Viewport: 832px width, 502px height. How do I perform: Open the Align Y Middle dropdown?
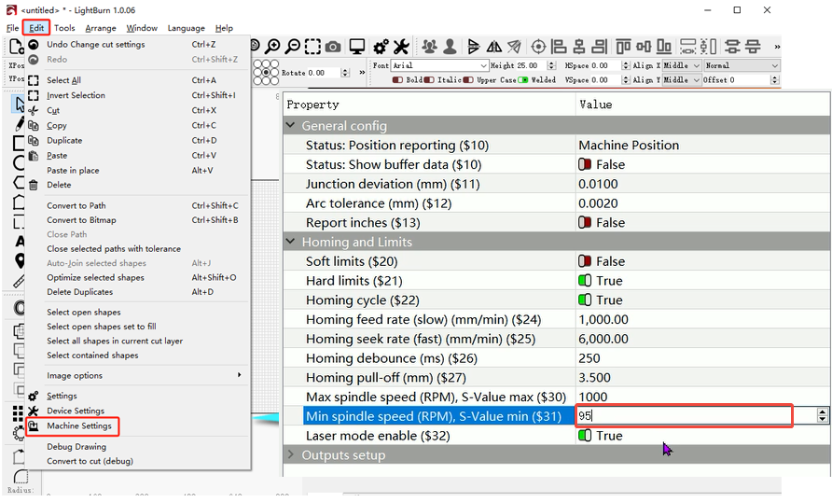[x=682, y=79]
